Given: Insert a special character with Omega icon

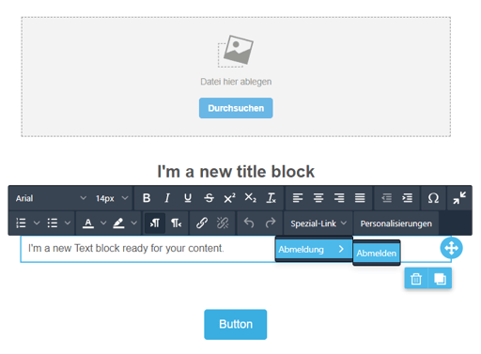Looking at the screenshot, I should [433, 198].
